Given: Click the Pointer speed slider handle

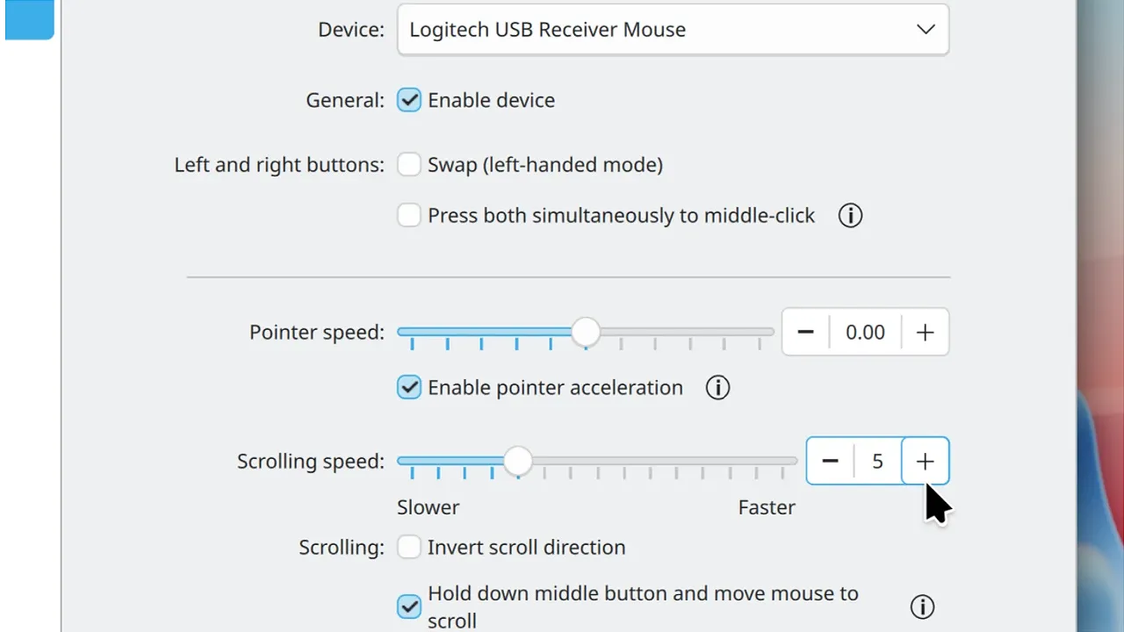Looking at the screenshot, I should pos(586,332).
